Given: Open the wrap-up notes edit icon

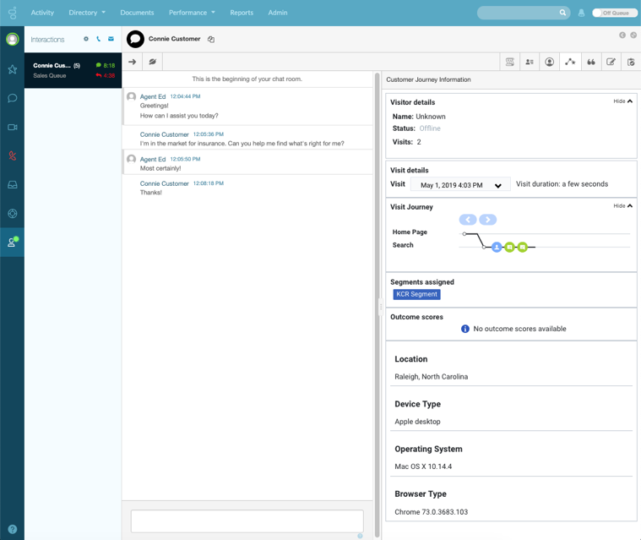Looking at the screenshot, I should point(611,62).
